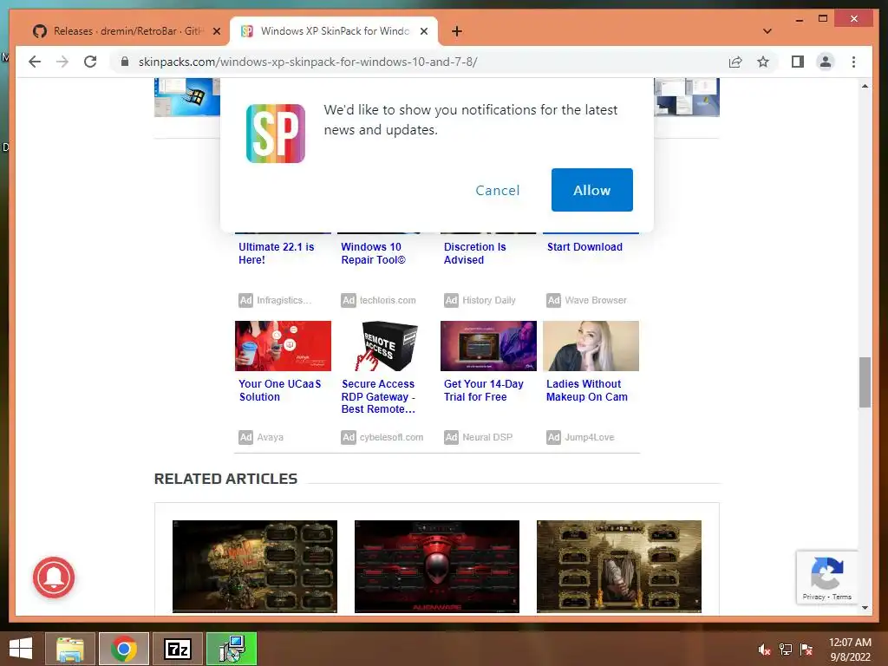The width and height of the screenshot is (888, 666).
Task: Share this page icon in address bar
Action: point(735,62)
